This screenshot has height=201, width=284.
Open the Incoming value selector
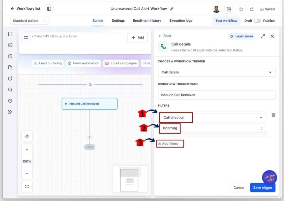[x=212, y=128]
